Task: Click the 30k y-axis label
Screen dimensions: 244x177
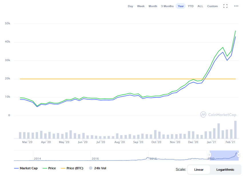Action: [7, 60]
